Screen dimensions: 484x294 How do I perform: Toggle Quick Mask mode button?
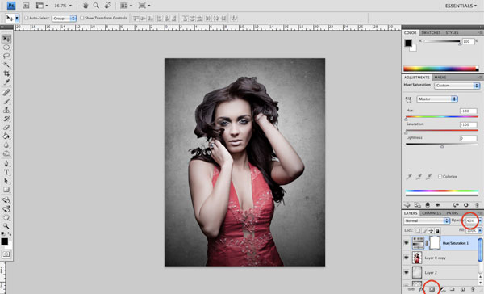pos(6,254)
